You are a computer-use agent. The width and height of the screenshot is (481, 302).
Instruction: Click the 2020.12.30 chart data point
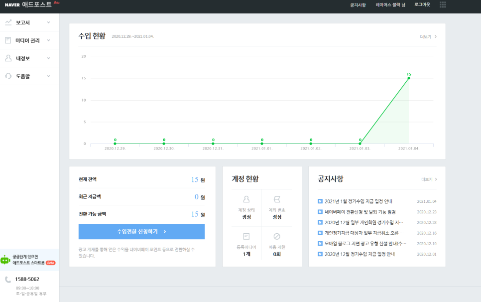(164, 144)
